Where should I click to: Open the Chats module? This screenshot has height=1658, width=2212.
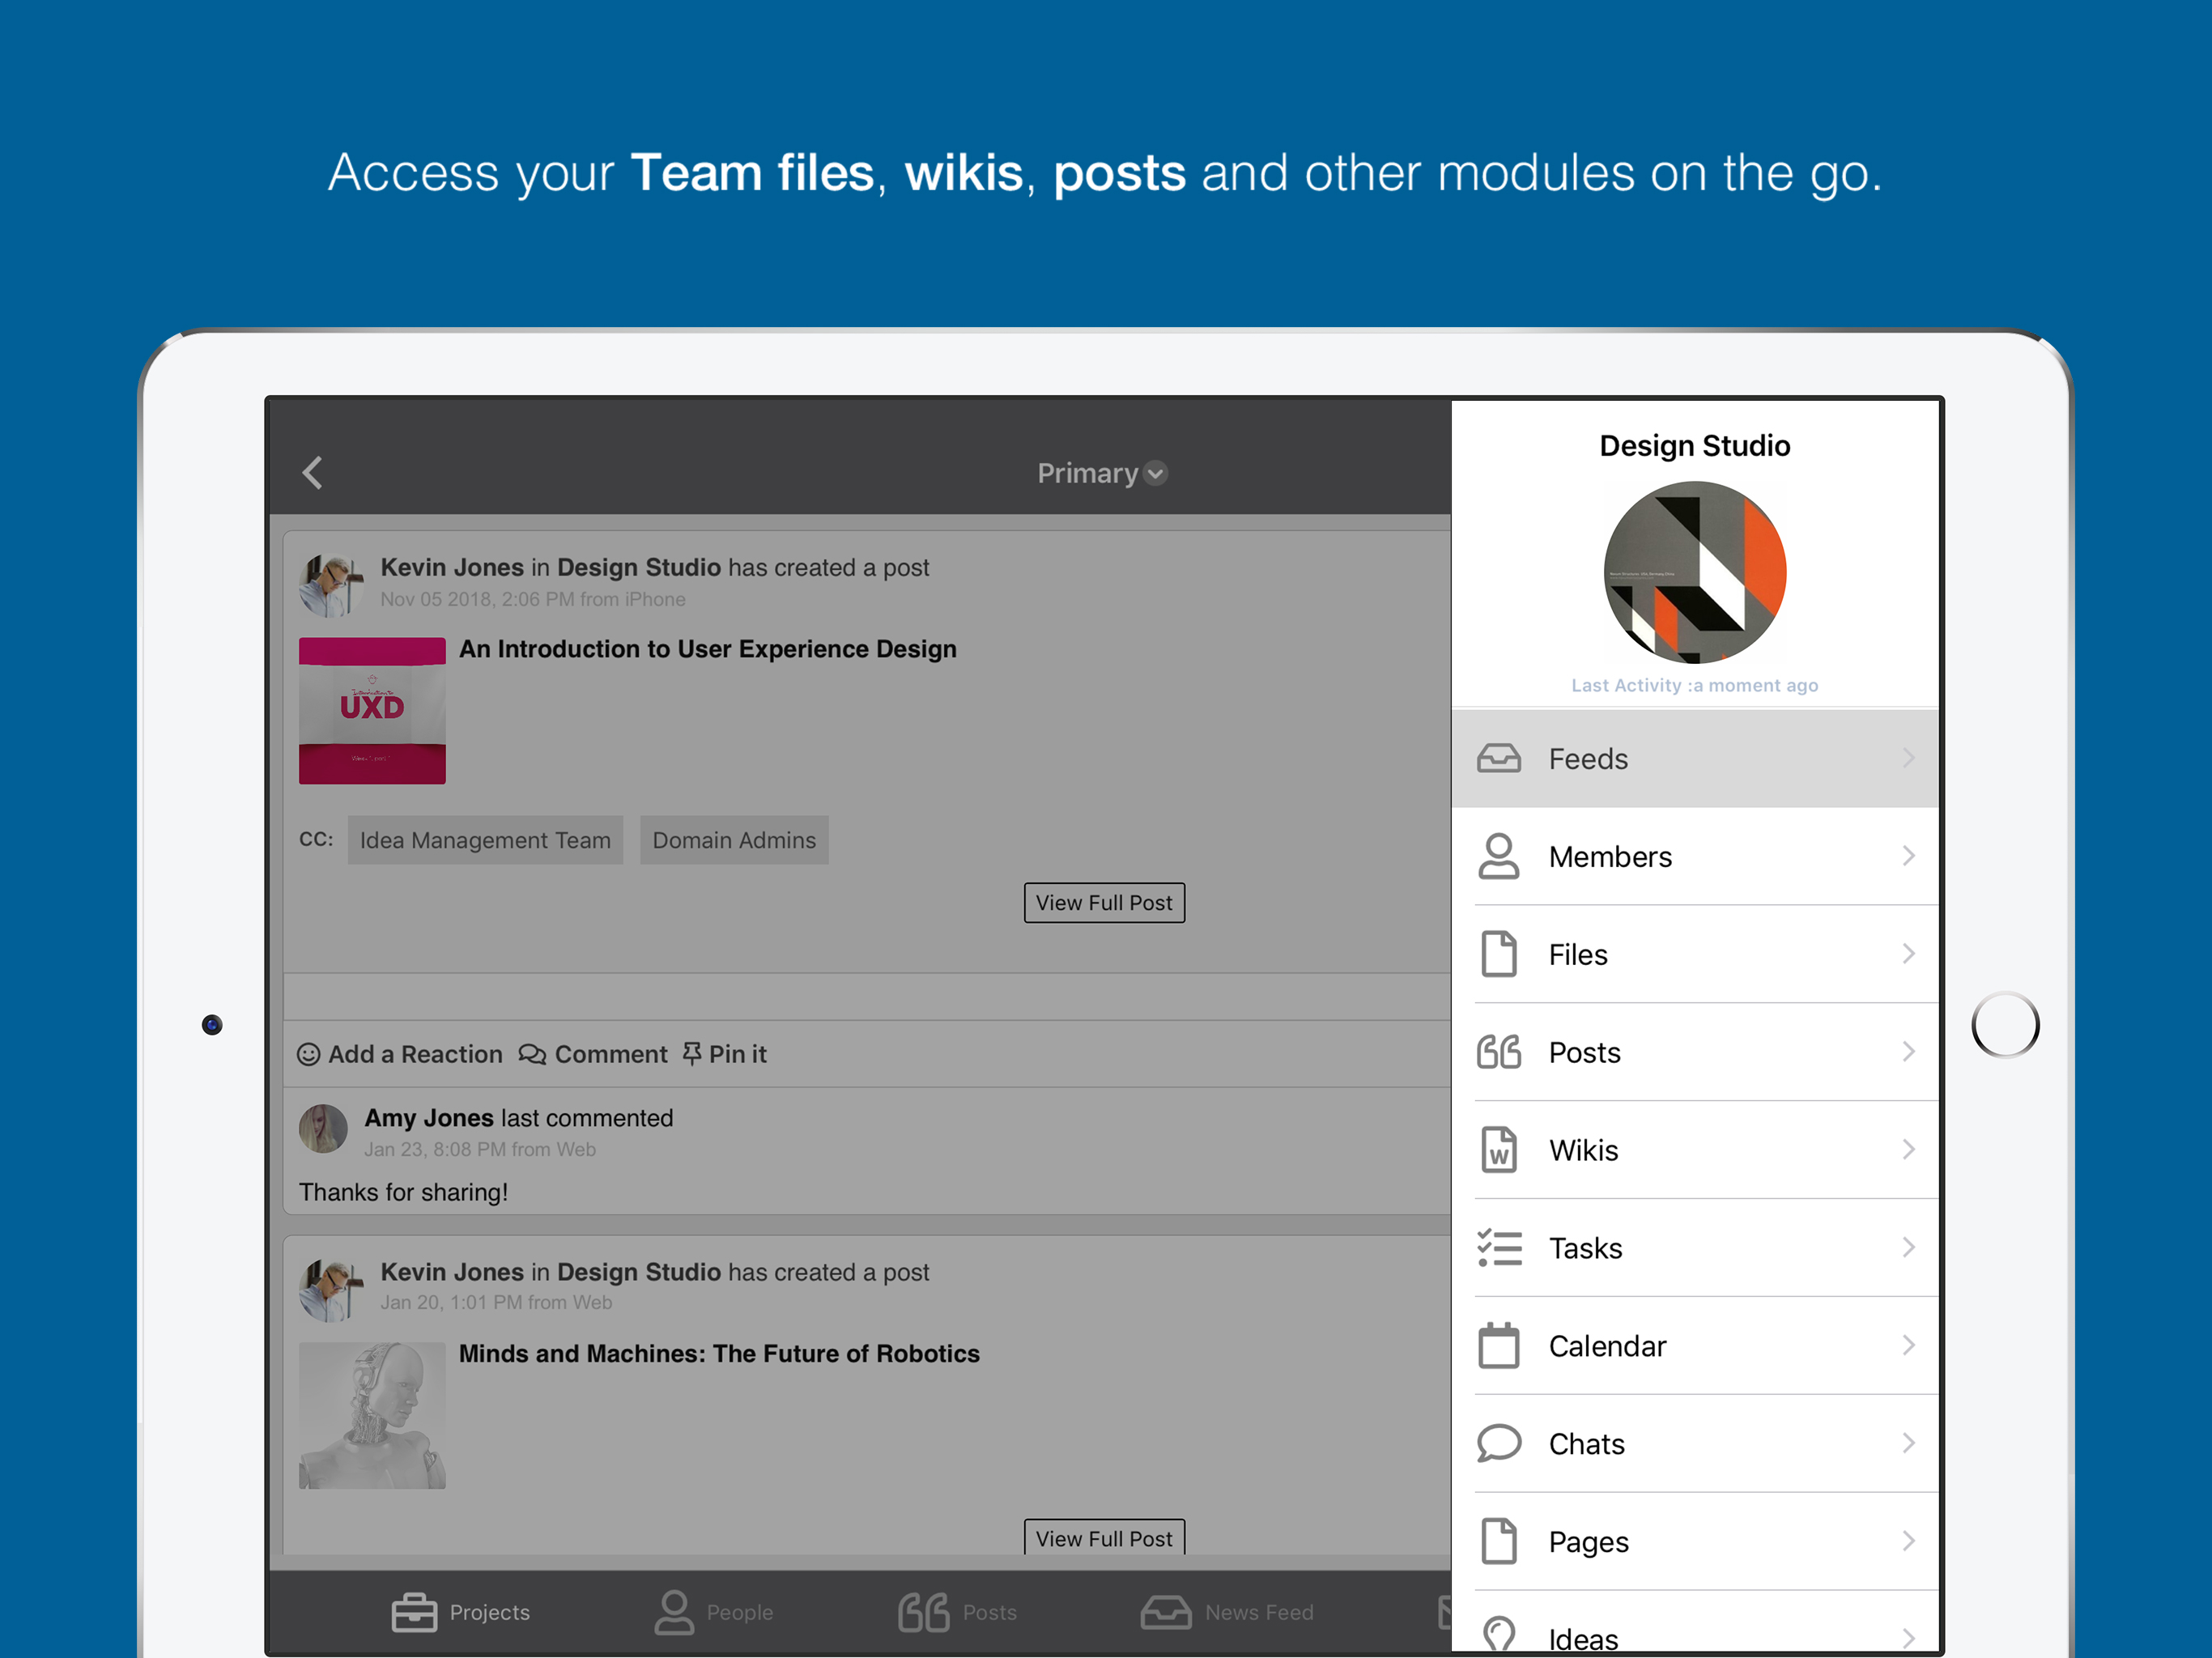pyautogui.click(x=1695, y=1443)
